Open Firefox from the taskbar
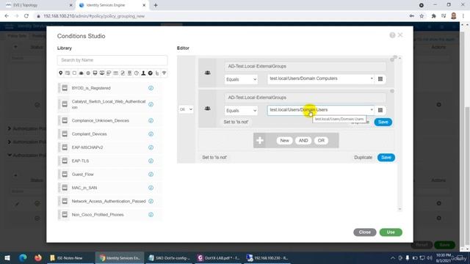The height and width of the screenshot is (264, 470). click(38, 257)
